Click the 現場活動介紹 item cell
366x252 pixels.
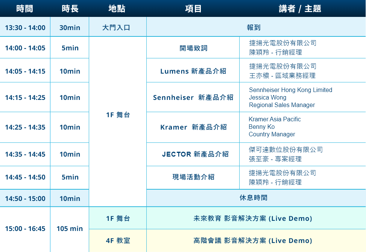tap(193, 177)
